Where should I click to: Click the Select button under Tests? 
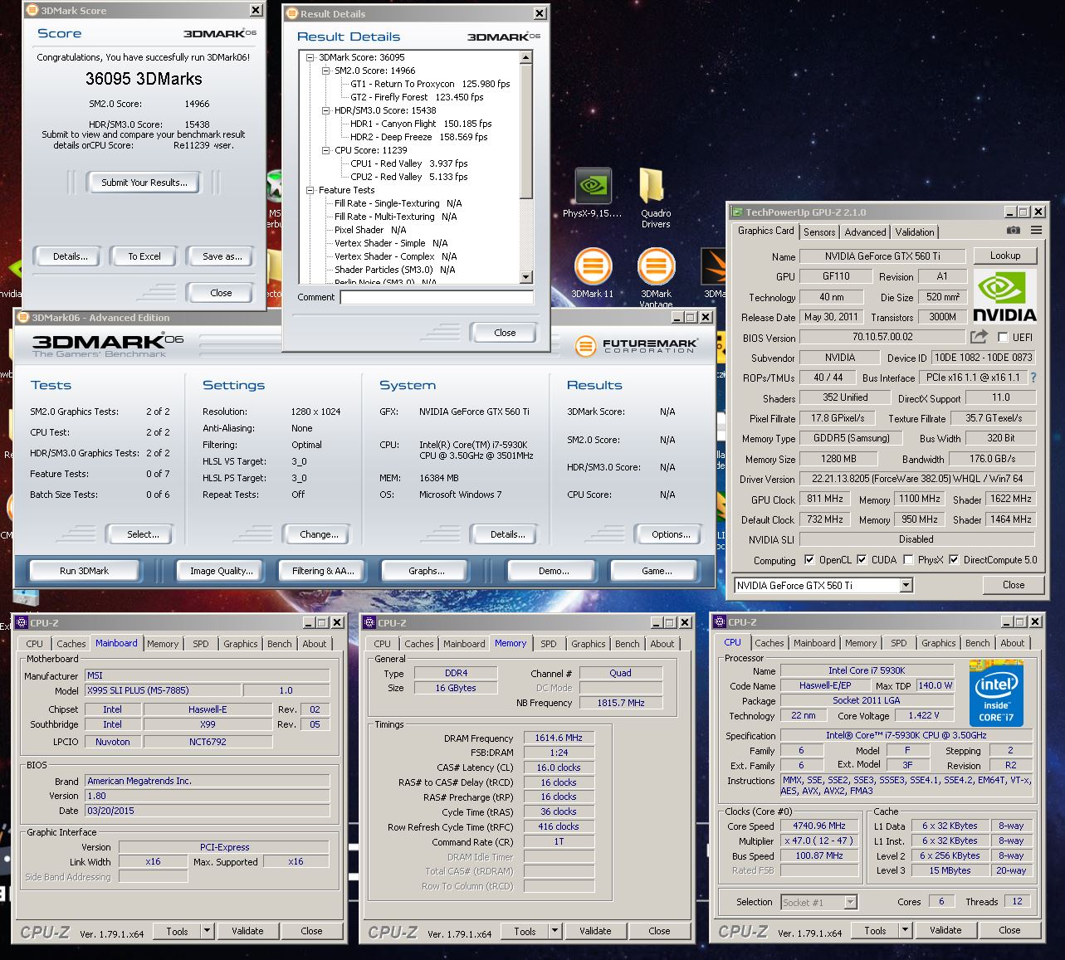(x=143, y=534)
